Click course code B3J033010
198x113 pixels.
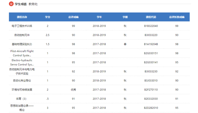[151, 81]
